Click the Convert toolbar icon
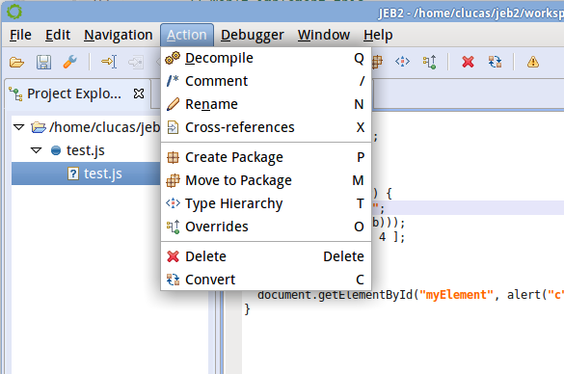564x374 pixels. (495, 62)
